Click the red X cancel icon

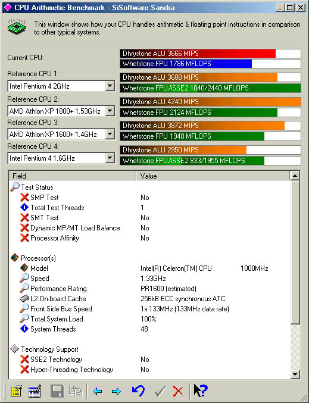(178, 391)
